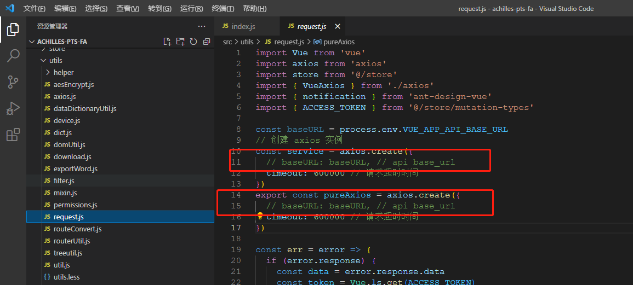
Task: Click 'ACCESS_TOKEN' in the line 6 import
Action: coord(334,107)
